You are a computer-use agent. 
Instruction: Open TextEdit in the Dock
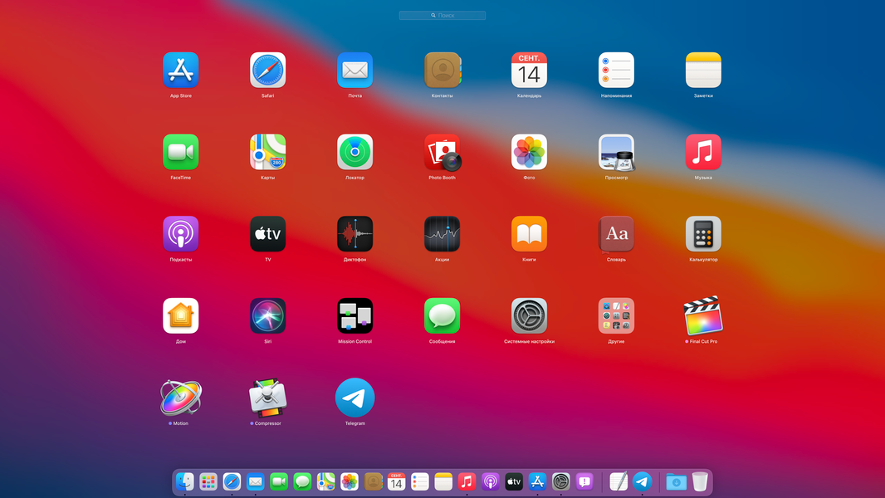[x=619, y=481]
